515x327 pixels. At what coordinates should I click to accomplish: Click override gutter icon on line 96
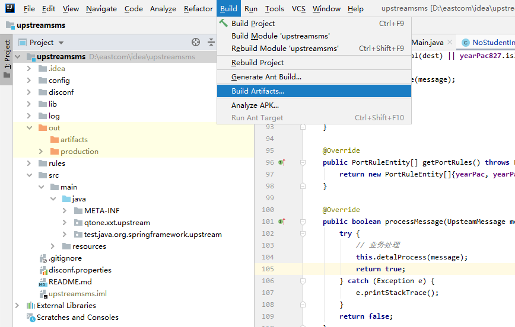pos(282,162)
